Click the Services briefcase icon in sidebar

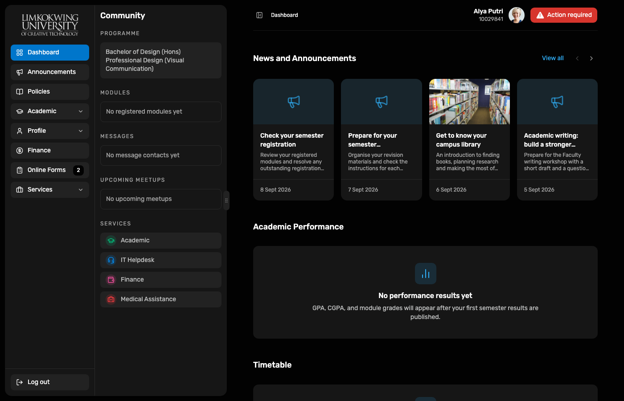tap(20, 190)
